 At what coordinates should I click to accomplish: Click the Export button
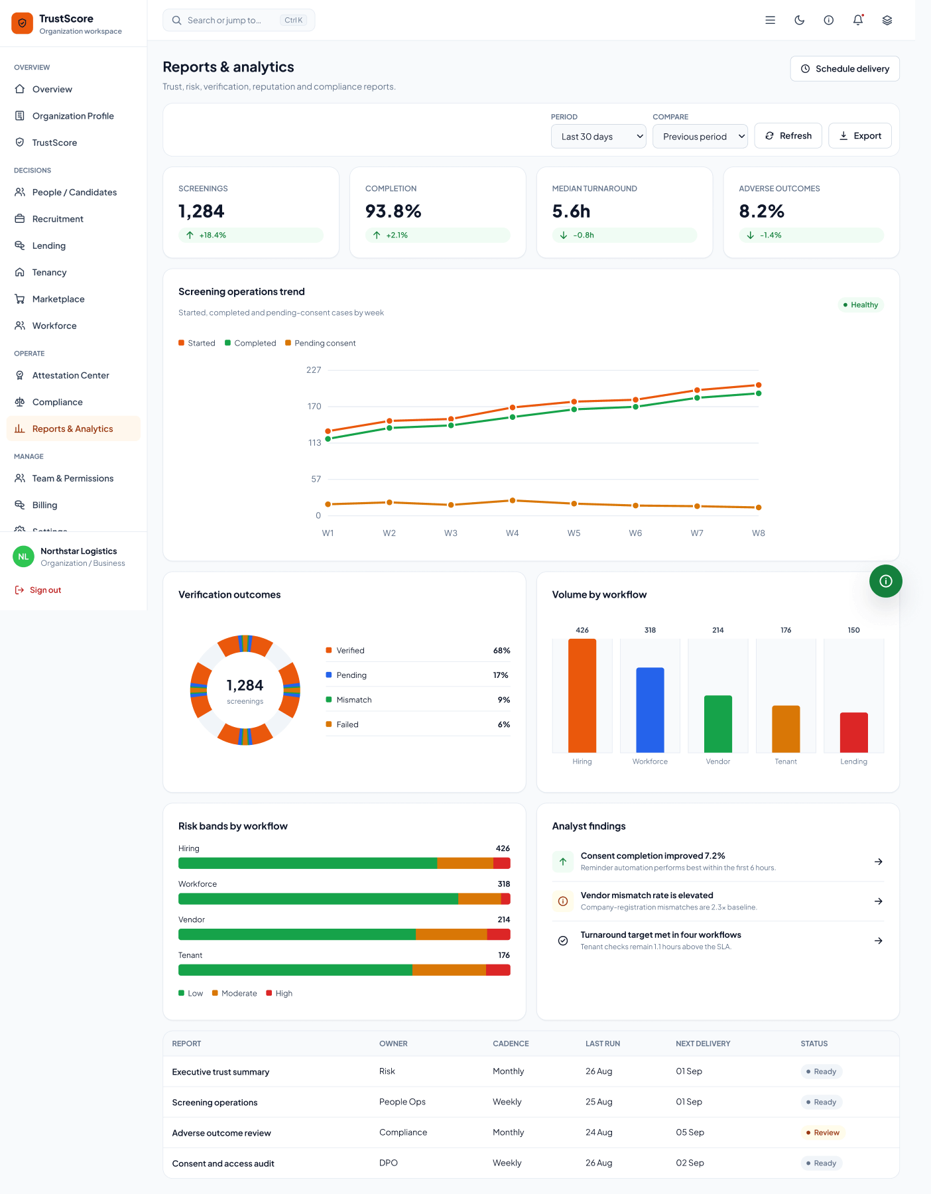(860, 136)
